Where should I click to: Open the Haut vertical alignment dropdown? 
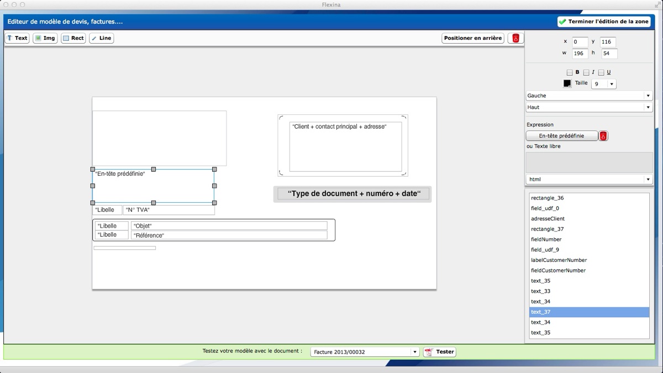(589, 107)
